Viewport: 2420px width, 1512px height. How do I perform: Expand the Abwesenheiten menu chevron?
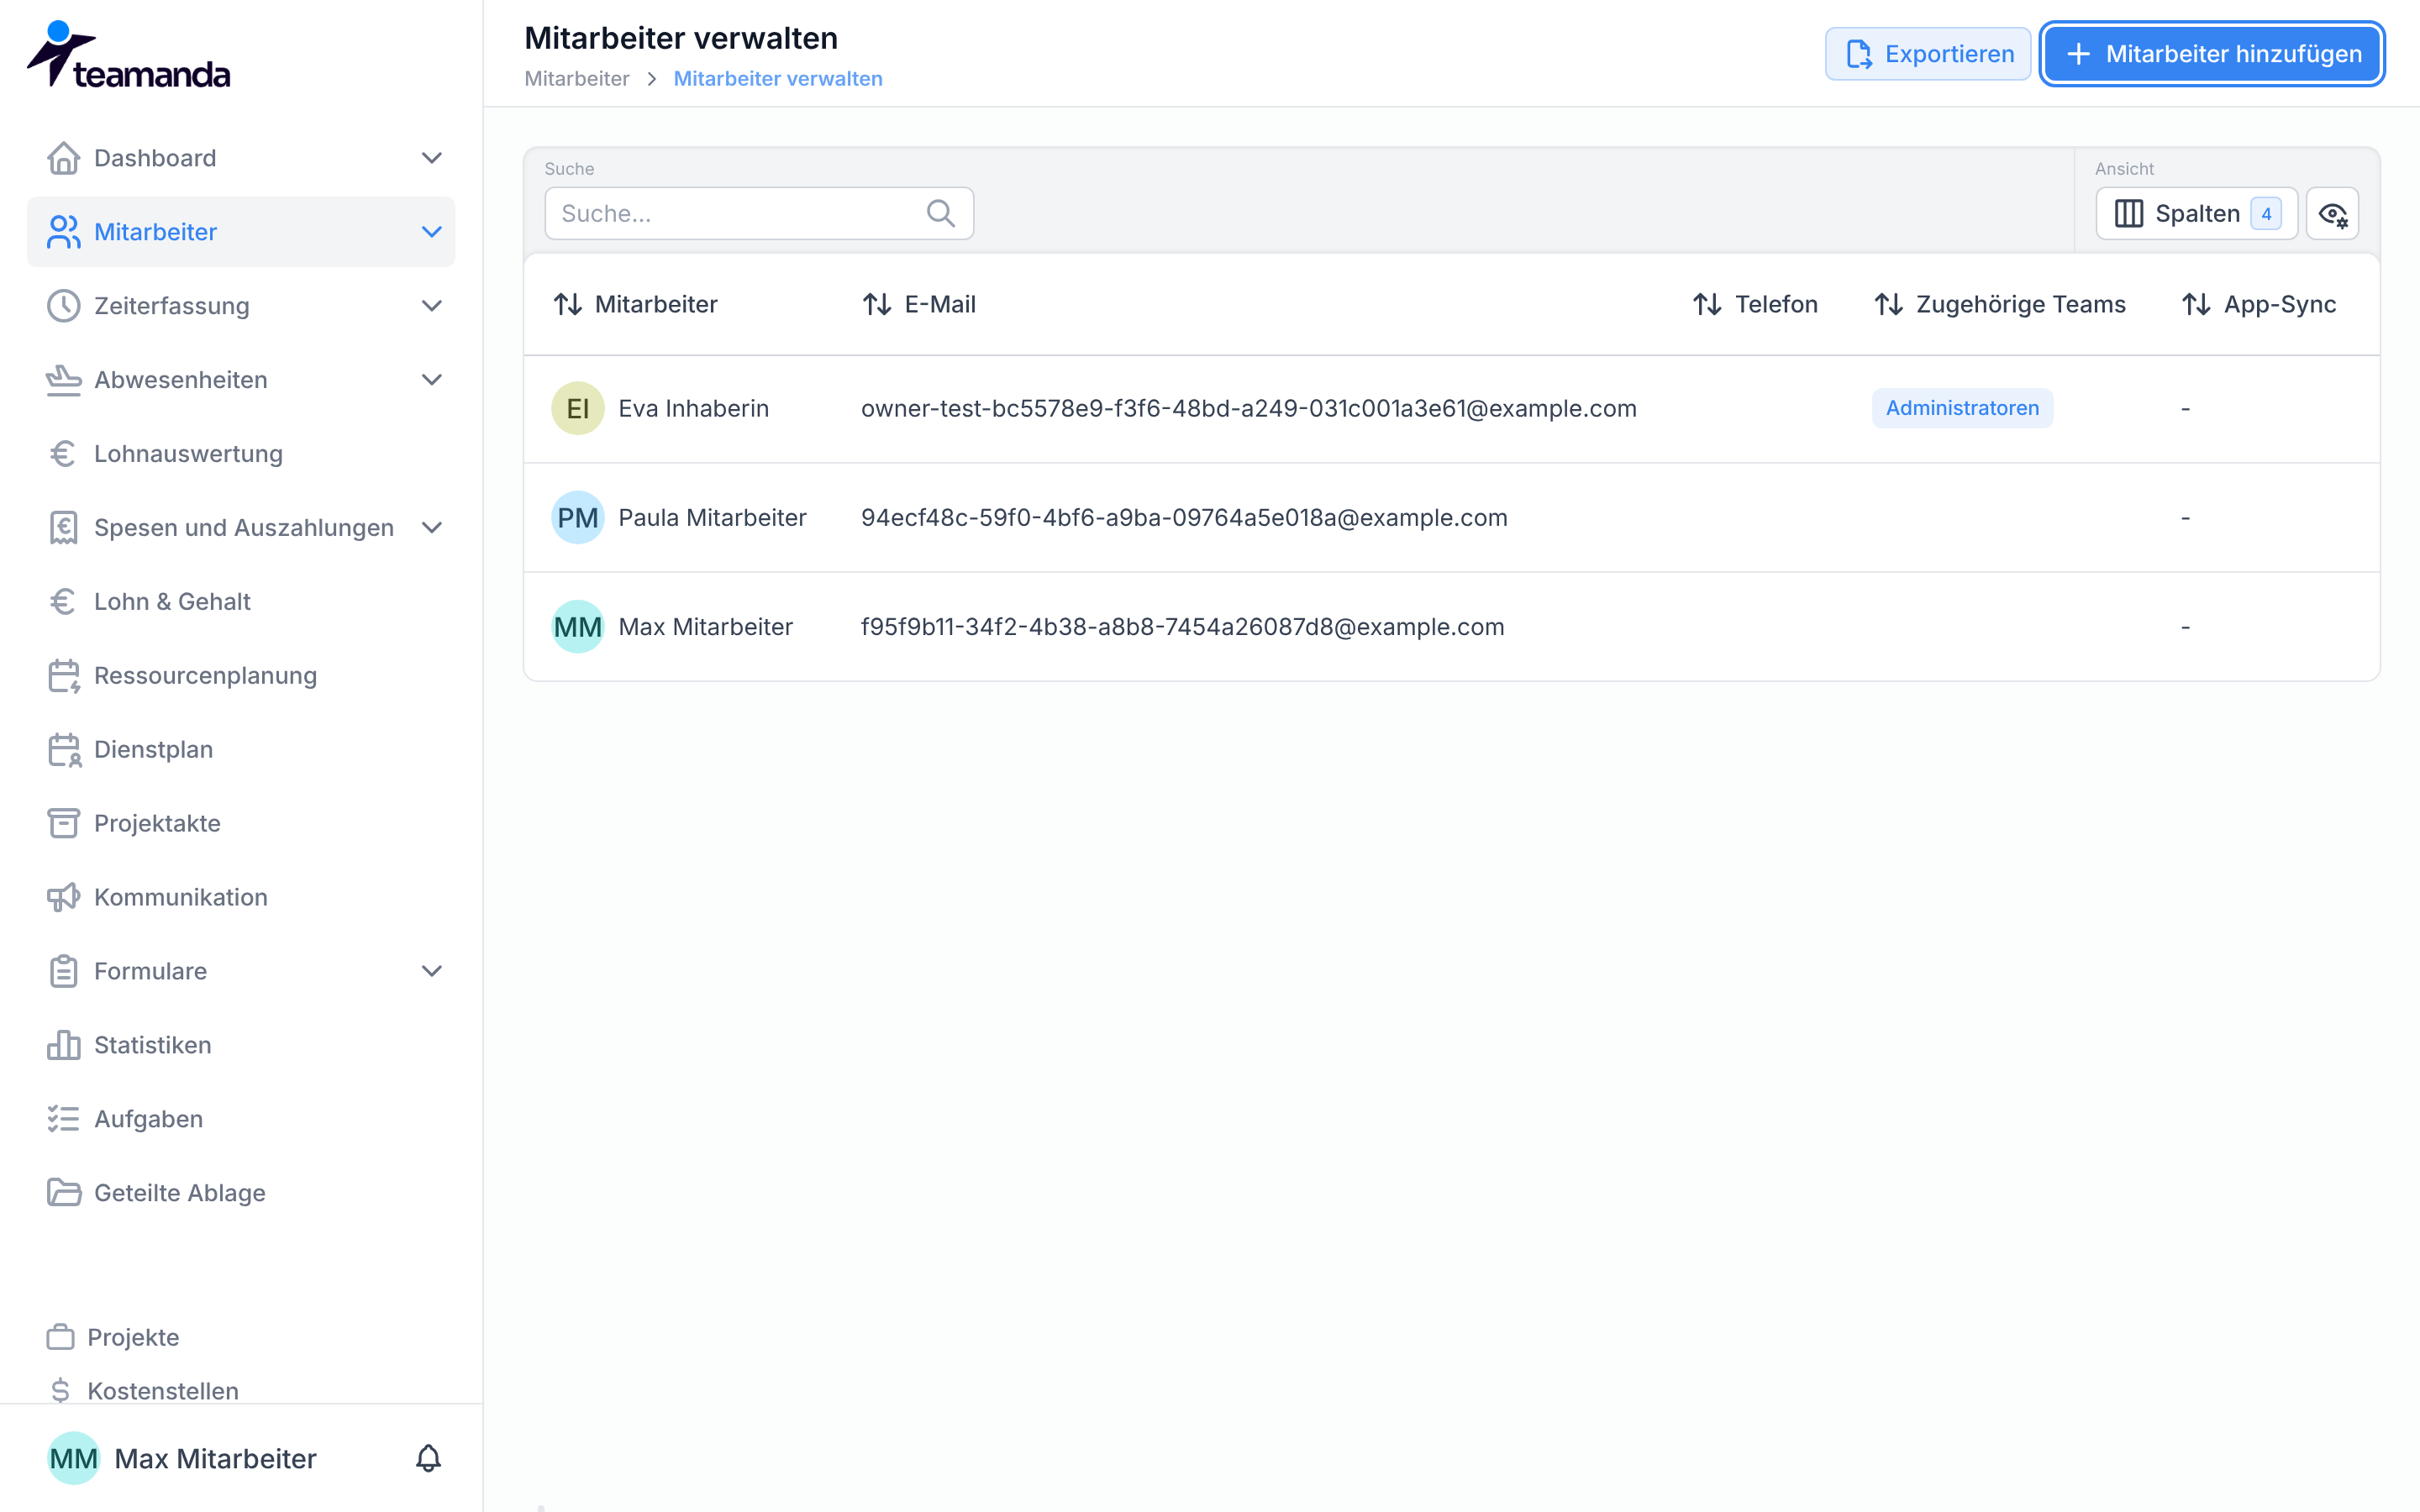[432, 380]
